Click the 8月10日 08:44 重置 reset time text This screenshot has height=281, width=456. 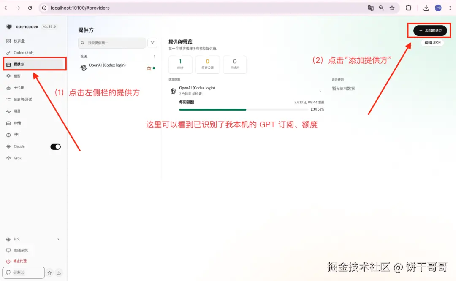pos(309,102)
